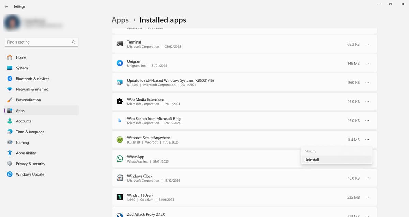Click the 11.4 MB size value
409x217 pixels.
353,140
